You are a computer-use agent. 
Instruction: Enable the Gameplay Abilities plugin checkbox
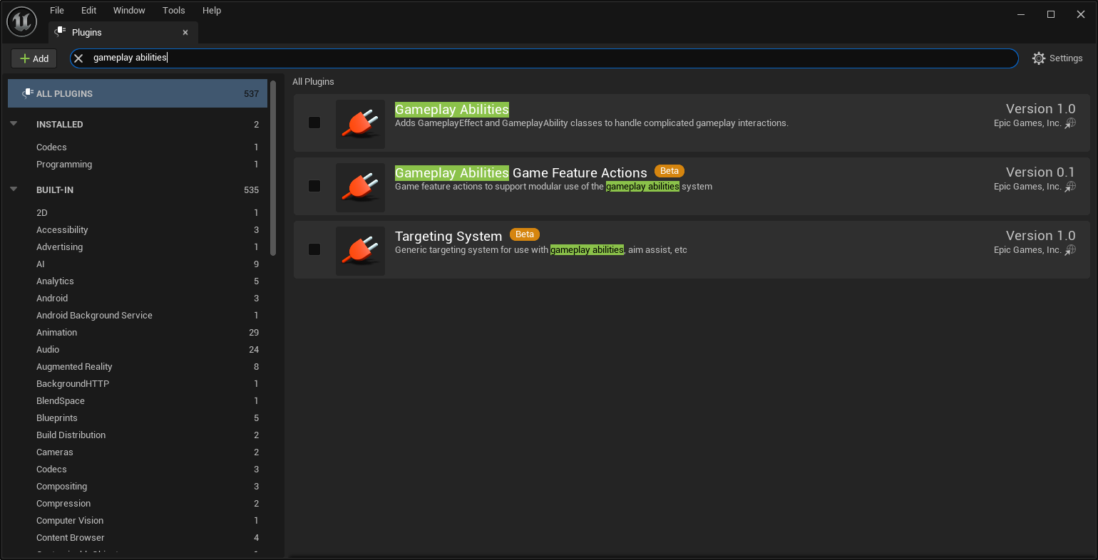[x=314, y=123]
